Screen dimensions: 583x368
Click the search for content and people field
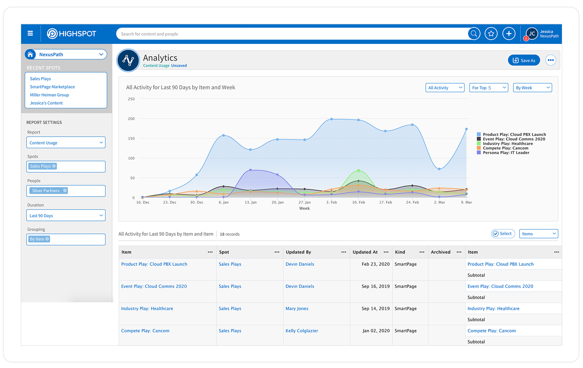pyautogui.click(x=292, y=34)
